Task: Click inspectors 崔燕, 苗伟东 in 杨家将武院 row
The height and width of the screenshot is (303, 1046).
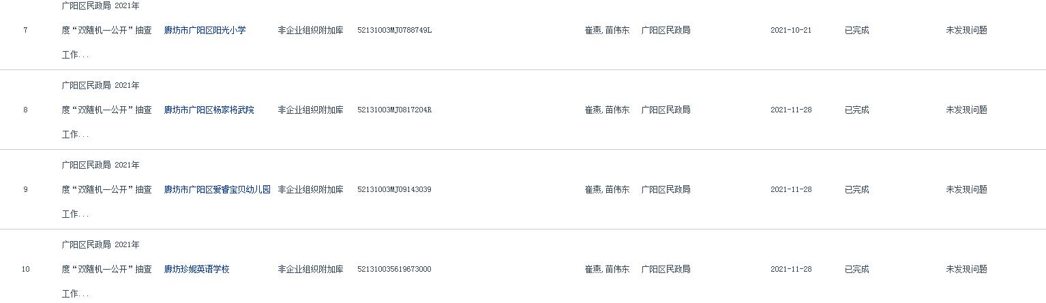Action: coord(607,110)
